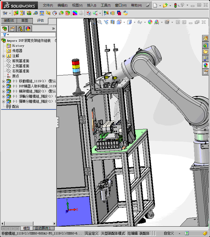Open the 编辑(E) menu
The height and width of the screenshot is (237, 210).
(x=62, y=5)
